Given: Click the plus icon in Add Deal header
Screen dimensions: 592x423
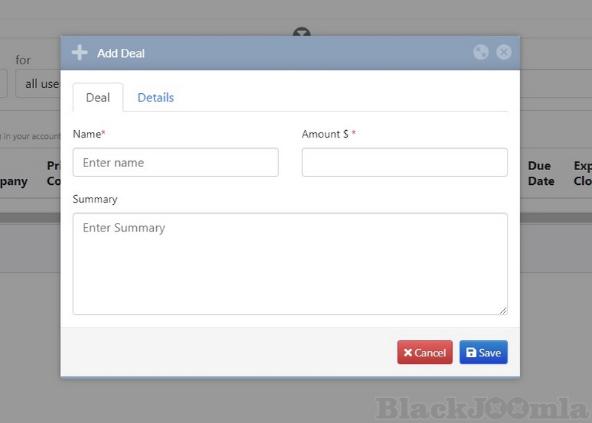Looking at the screenshot, I should point(79,53).
